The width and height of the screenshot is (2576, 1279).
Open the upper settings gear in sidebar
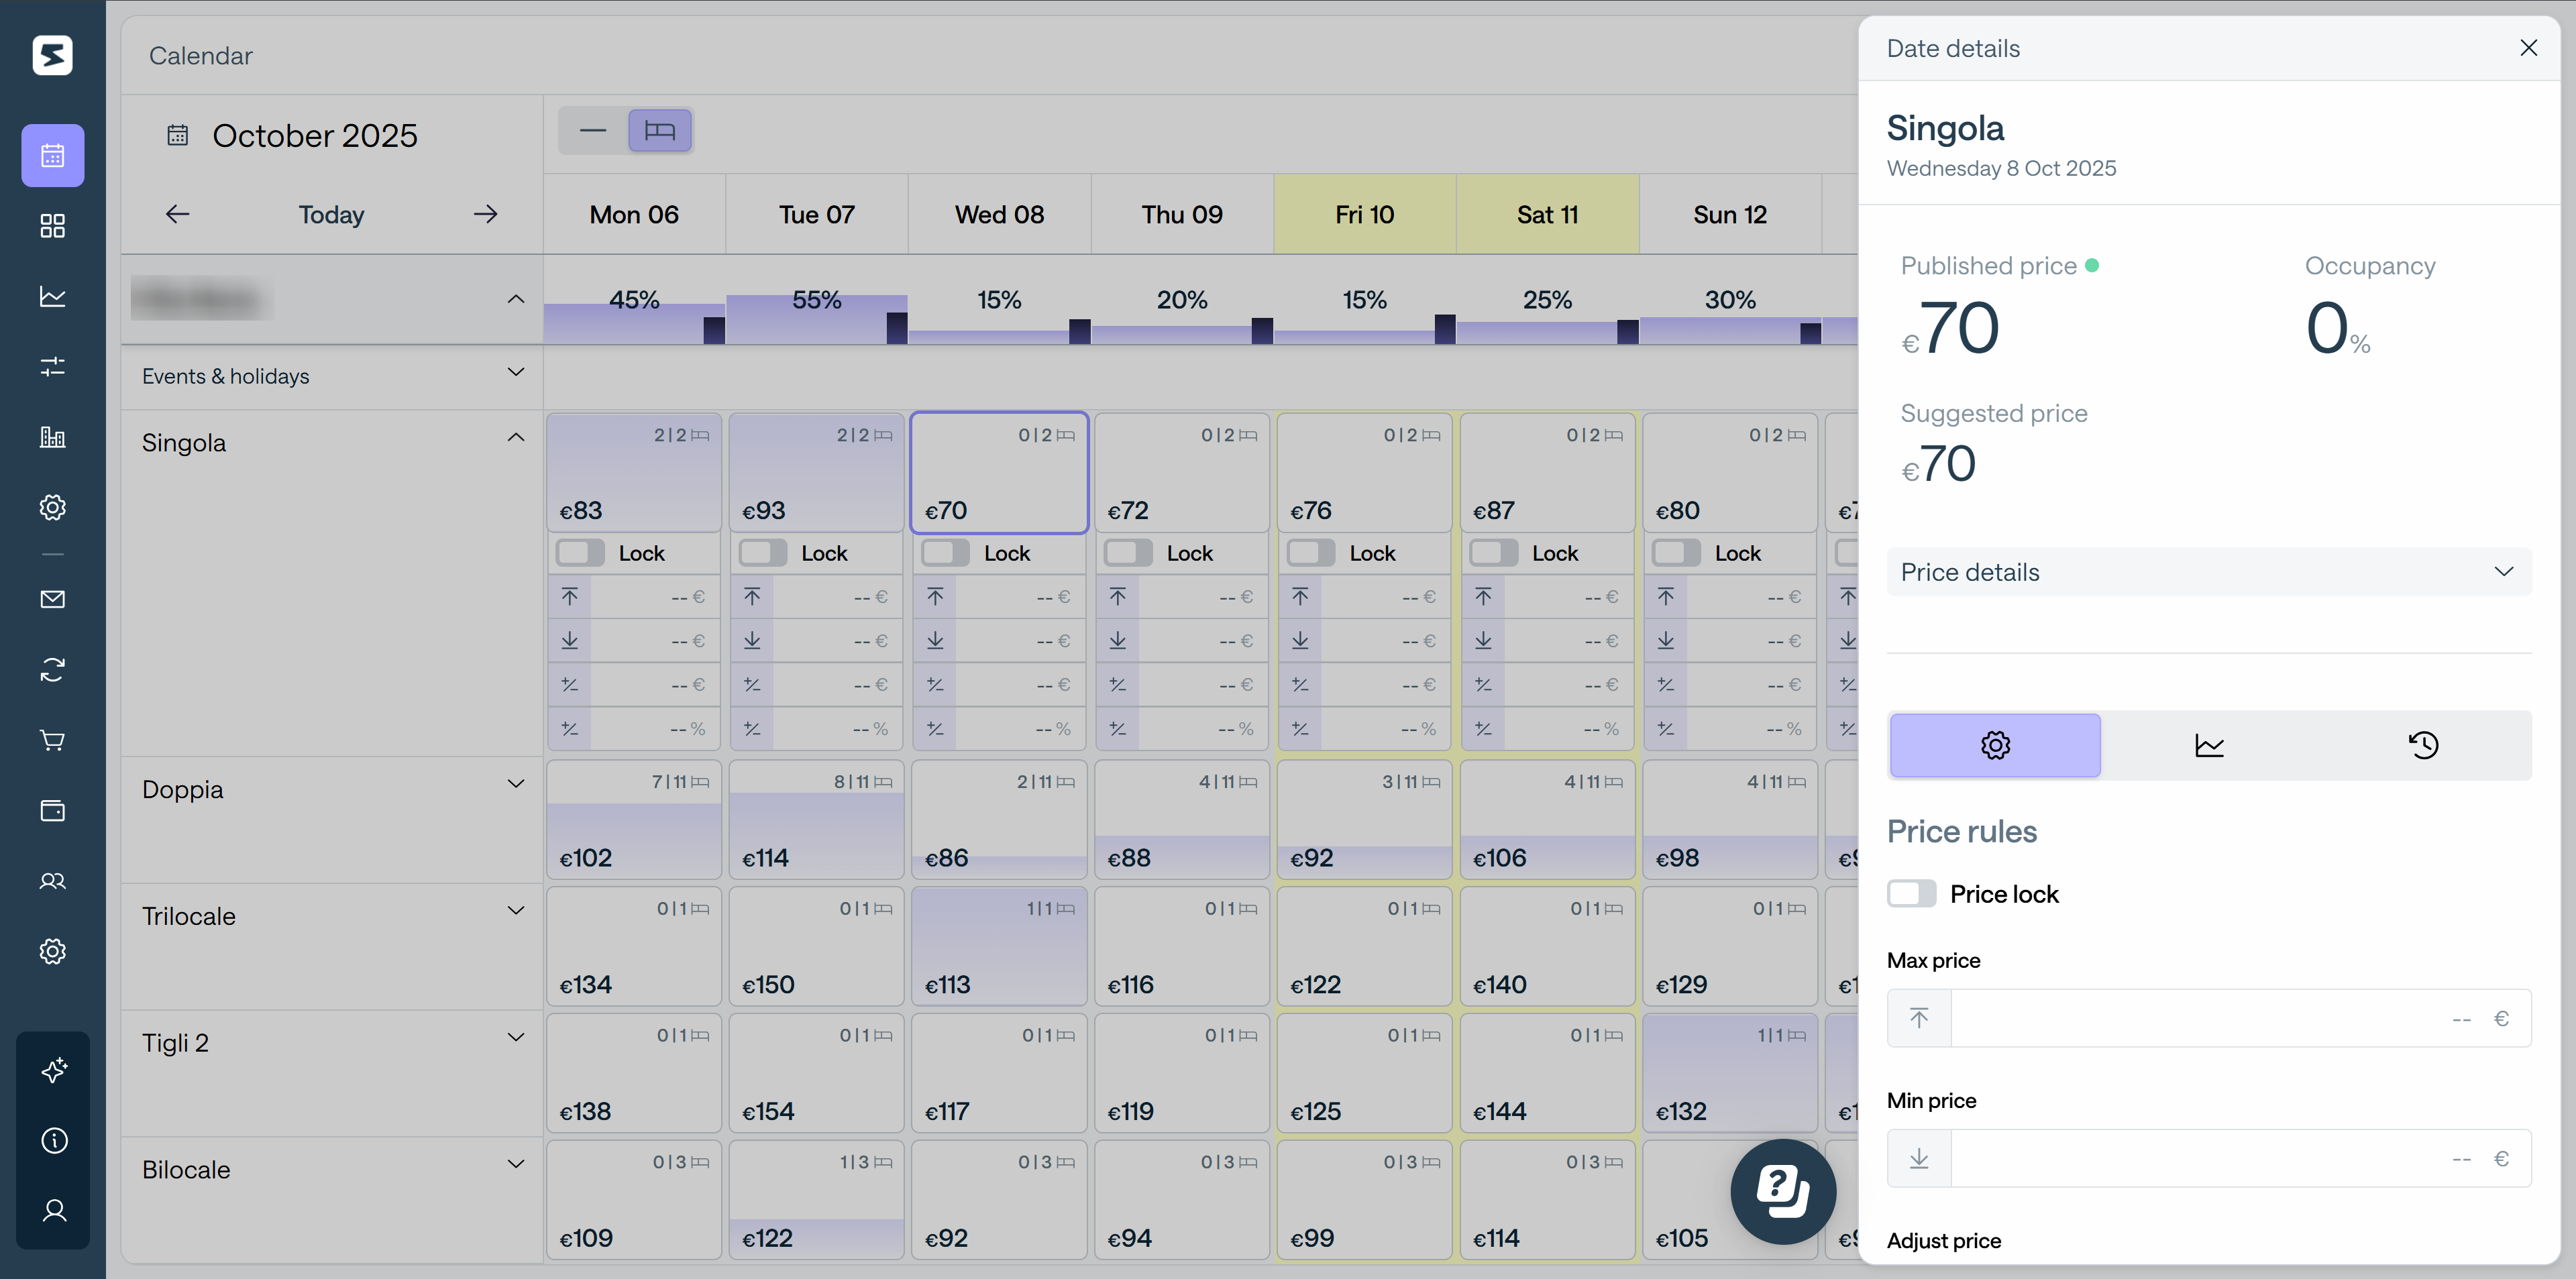52,507
